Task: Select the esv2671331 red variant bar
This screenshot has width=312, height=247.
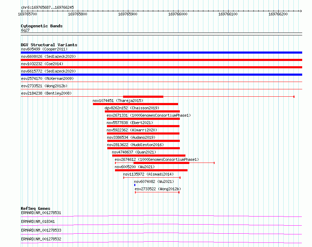Action: coord(143,119)
